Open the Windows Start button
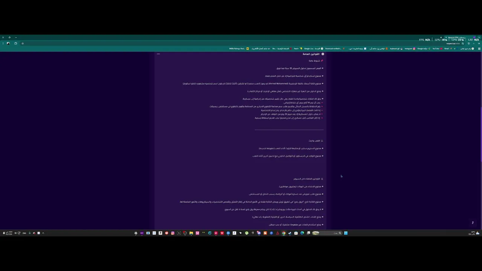 (x=346, y=233)
